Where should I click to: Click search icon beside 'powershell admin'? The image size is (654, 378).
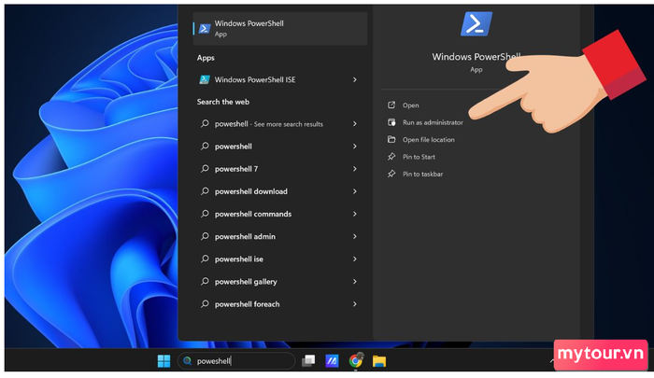pyautogui.click(x=205, y=236)
